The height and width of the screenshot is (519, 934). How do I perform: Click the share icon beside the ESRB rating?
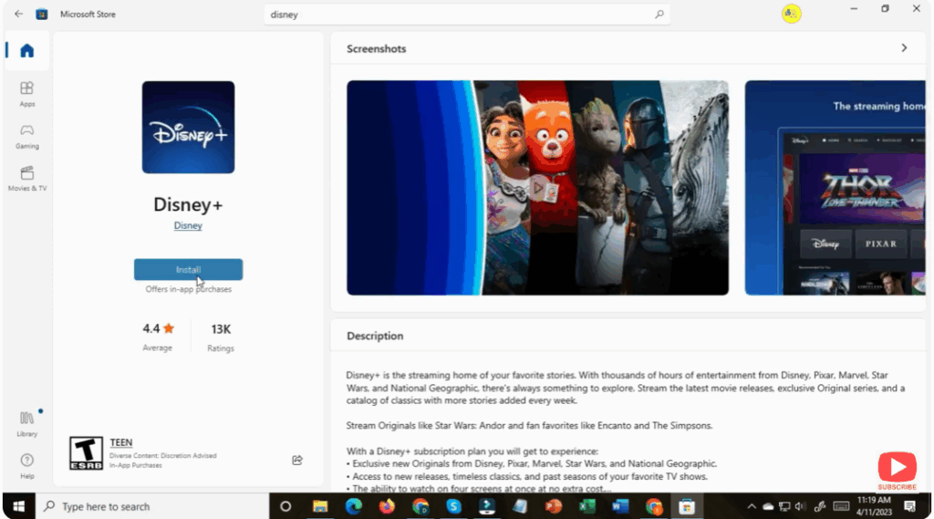297,460
